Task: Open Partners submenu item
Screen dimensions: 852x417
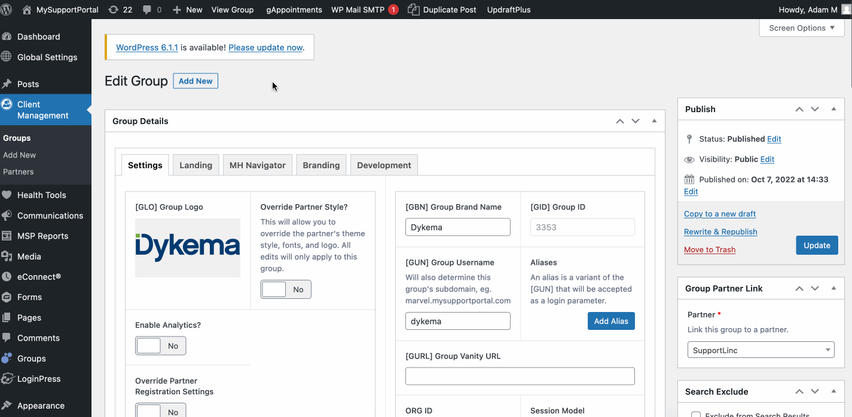Action: coord(19,172)
